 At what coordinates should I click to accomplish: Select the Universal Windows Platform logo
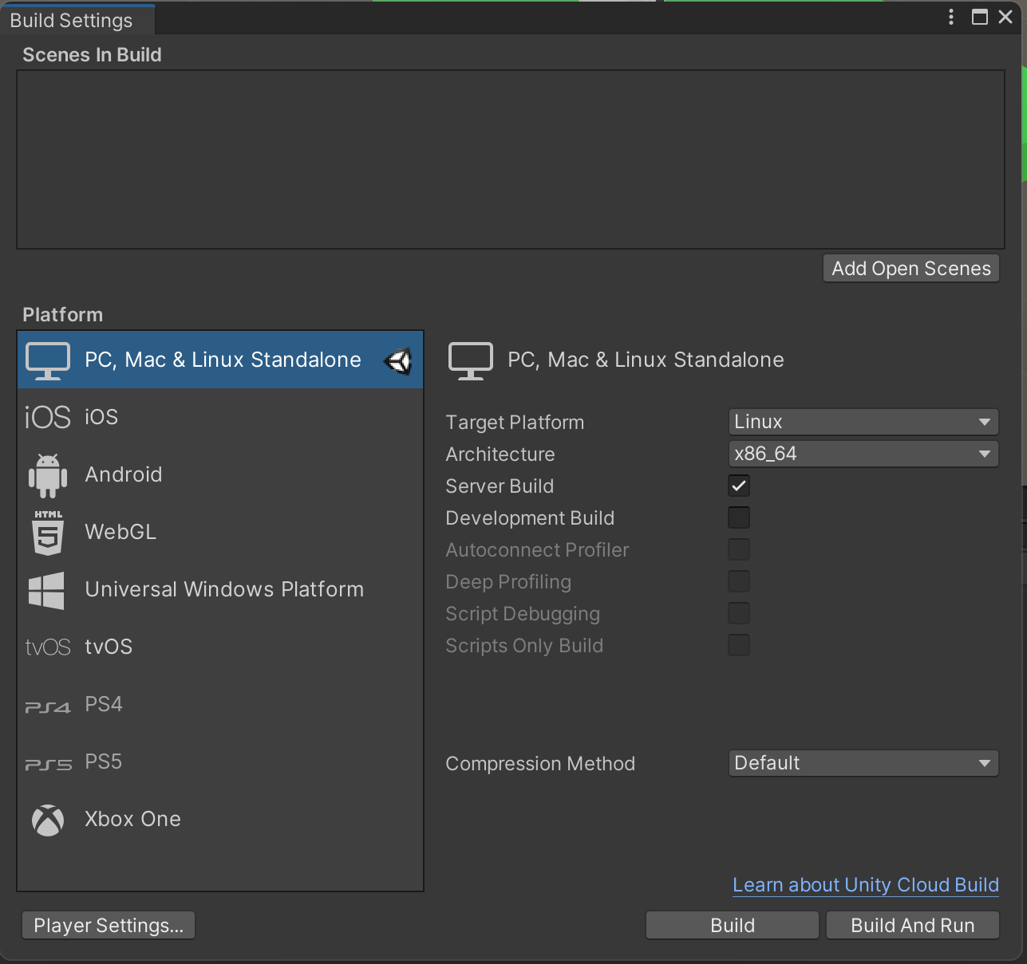(x=47, y=590)
